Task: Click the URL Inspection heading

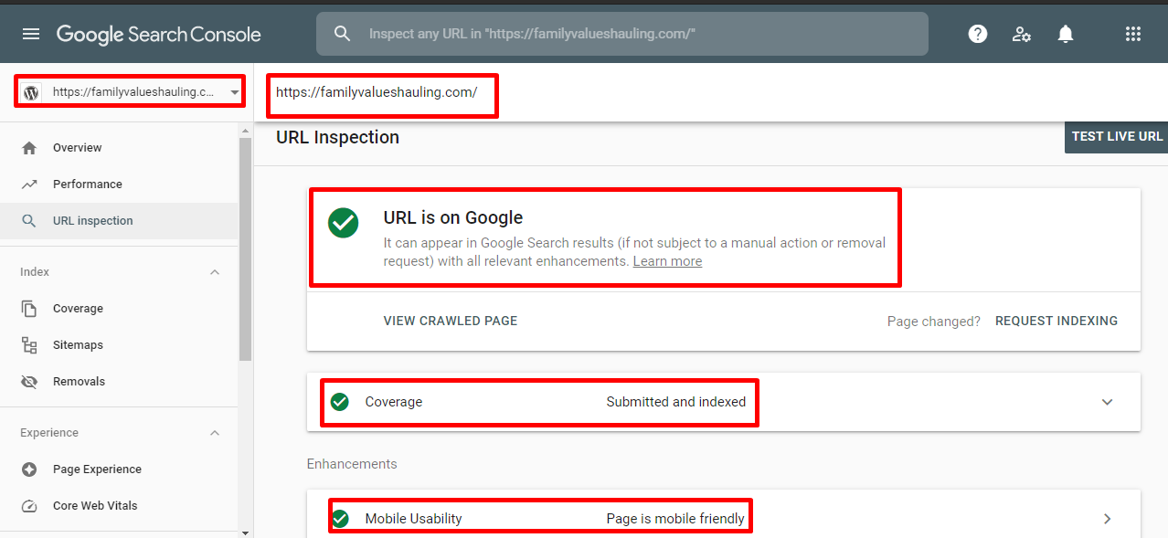Action: 337,138
